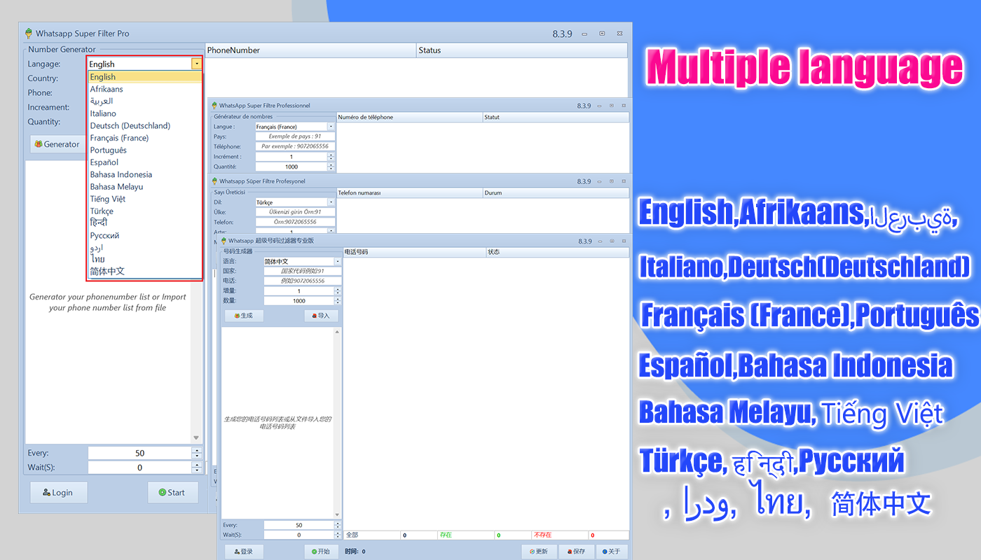
Task: Pick Türkçe in the open language list
Action: pyautogui.click(x=145, y=211)
